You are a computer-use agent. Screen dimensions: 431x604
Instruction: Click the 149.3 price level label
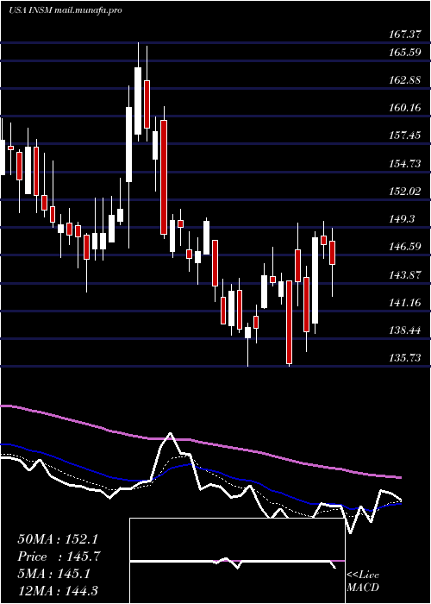pos(402,219)
